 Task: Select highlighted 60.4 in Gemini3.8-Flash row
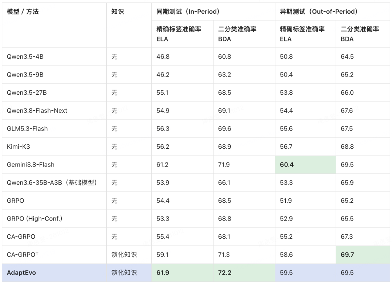pos(287,165)
